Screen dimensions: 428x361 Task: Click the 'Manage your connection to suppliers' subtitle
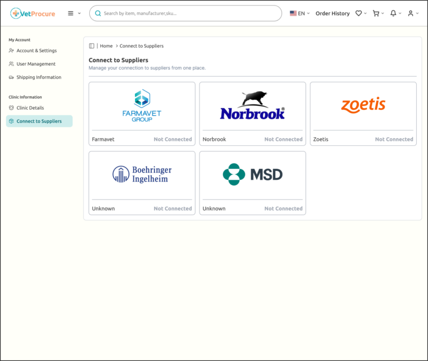coord(147,68)
